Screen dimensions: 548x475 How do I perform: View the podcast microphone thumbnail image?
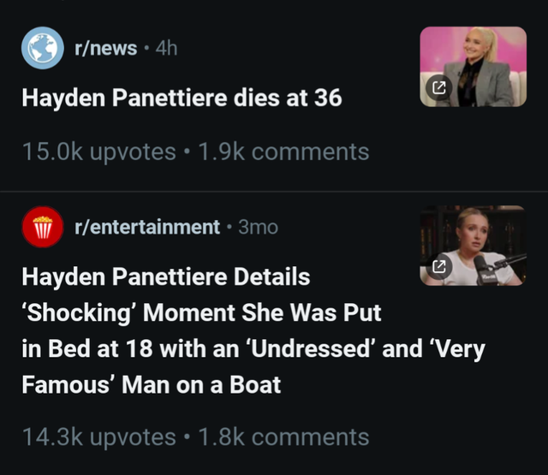click(474, 246)
